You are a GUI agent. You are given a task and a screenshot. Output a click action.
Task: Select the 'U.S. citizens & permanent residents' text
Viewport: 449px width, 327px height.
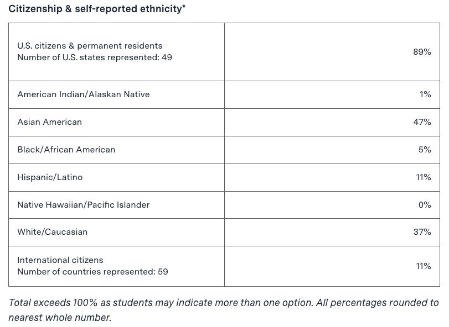[90, 46]
